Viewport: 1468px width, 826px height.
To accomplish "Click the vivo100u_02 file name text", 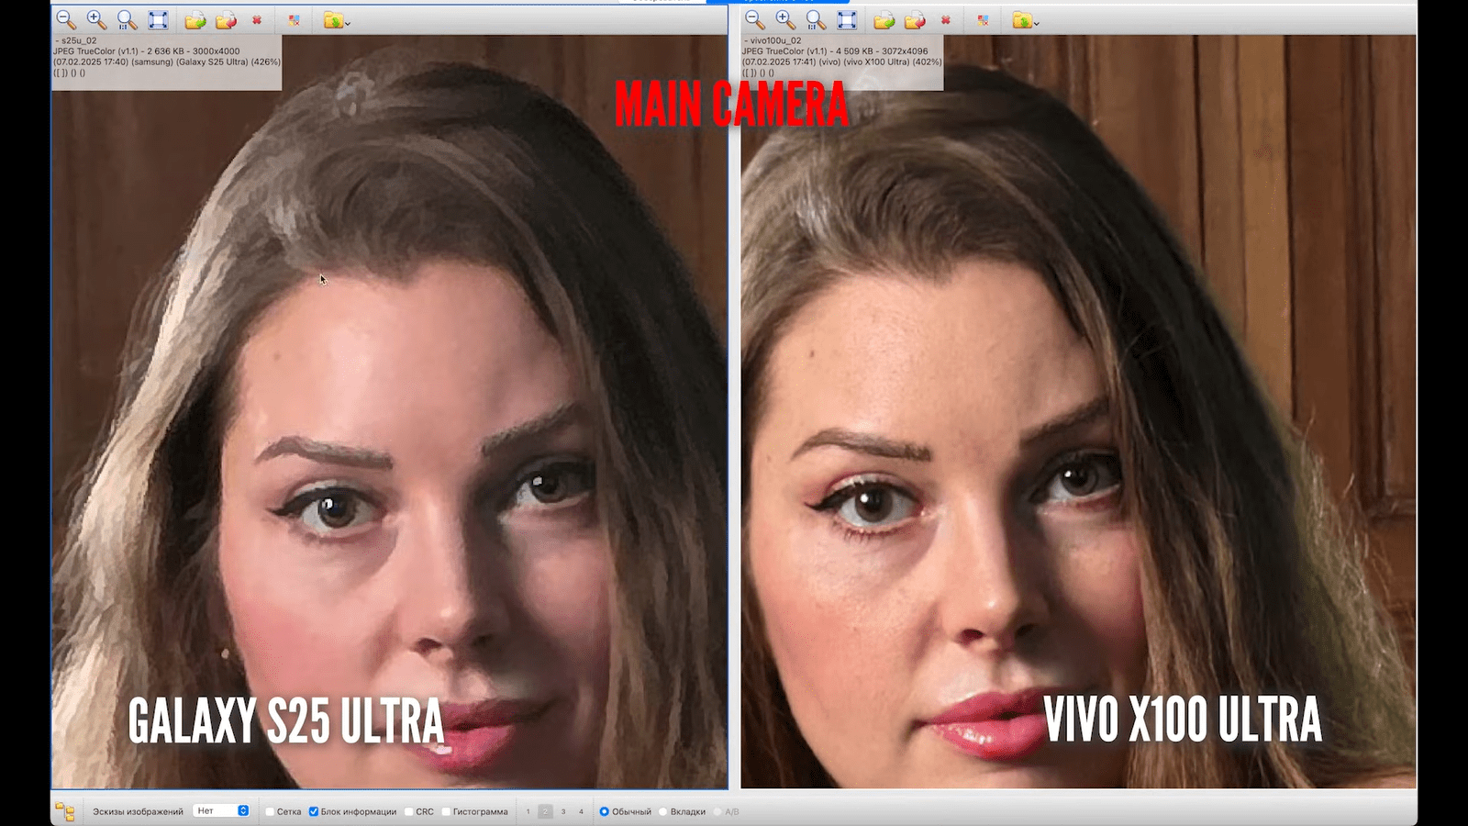I will point(776,40).
